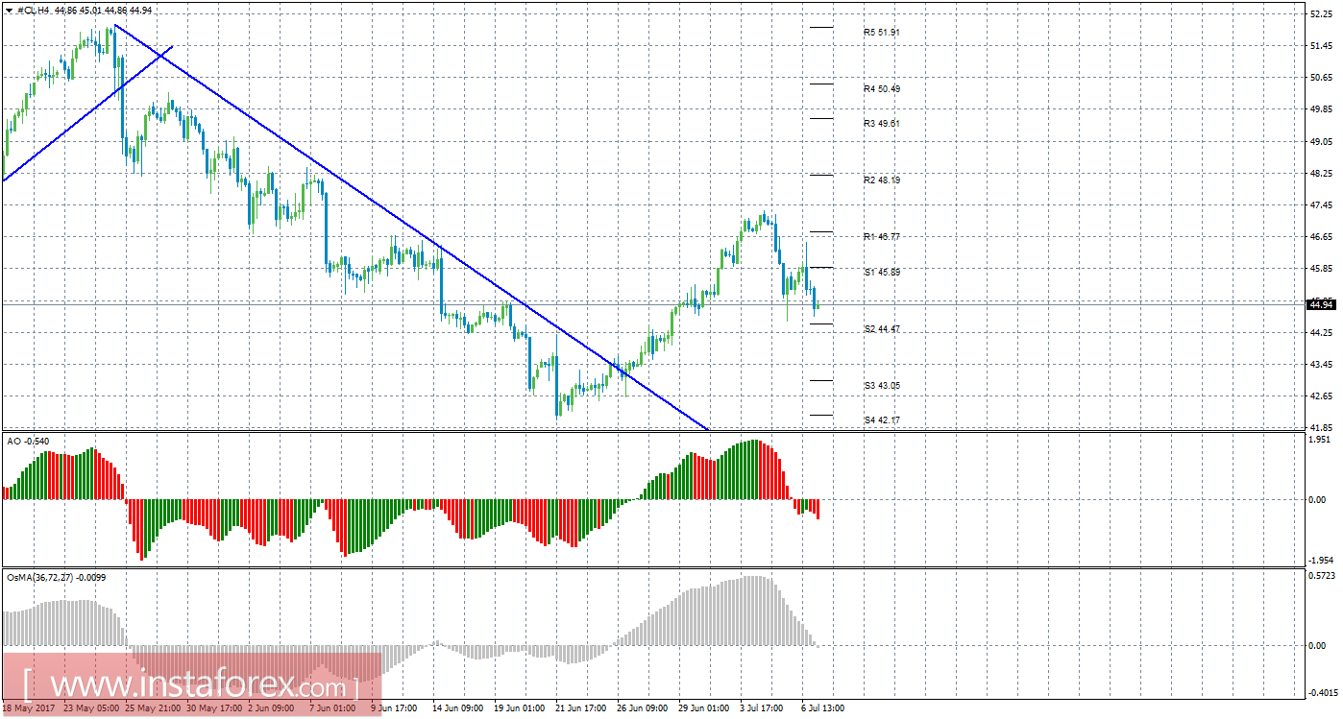Image resolution: width=1343 pixels, height=719 pixels.
Task: Click 51.45 on the price scale
Action: click(x=1322, y=46)
